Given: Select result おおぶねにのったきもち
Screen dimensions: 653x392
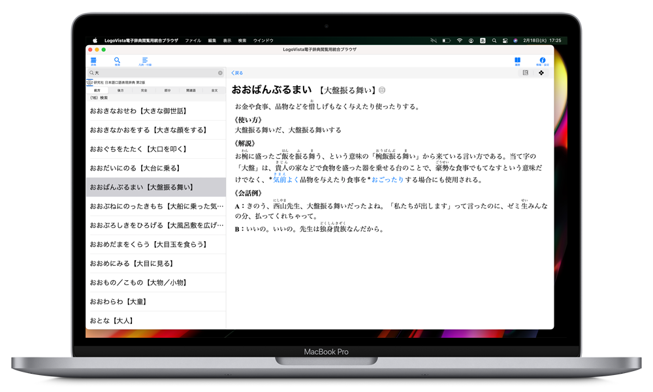Looking at the screenshot, I should point(156,206).
